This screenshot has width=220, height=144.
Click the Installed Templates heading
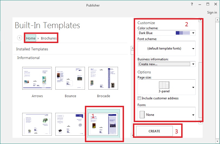[x=32, y=49]
